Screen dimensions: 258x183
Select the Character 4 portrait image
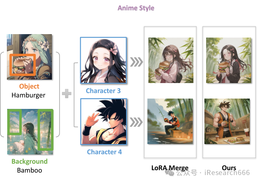point(104,122)
